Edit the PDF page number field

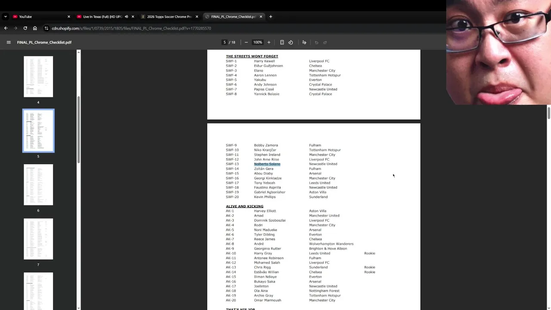224,42
